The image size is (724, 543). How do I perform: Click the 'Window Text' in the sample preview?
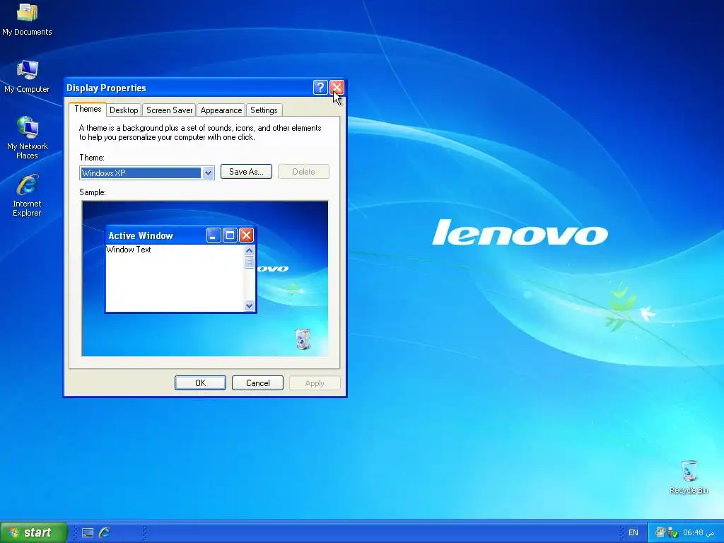[129, 250]
